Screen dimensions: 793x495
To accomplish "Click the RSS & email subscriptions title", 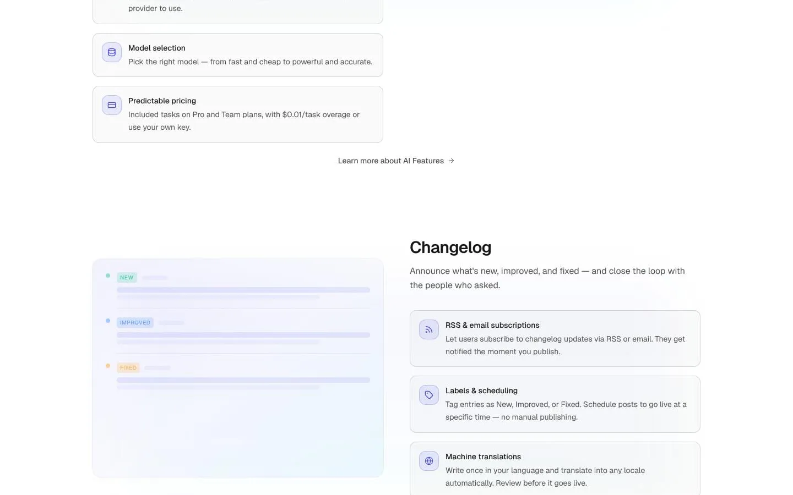I will point(492,325).
